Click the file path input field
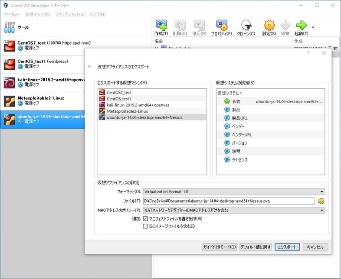 pos(229,201)
